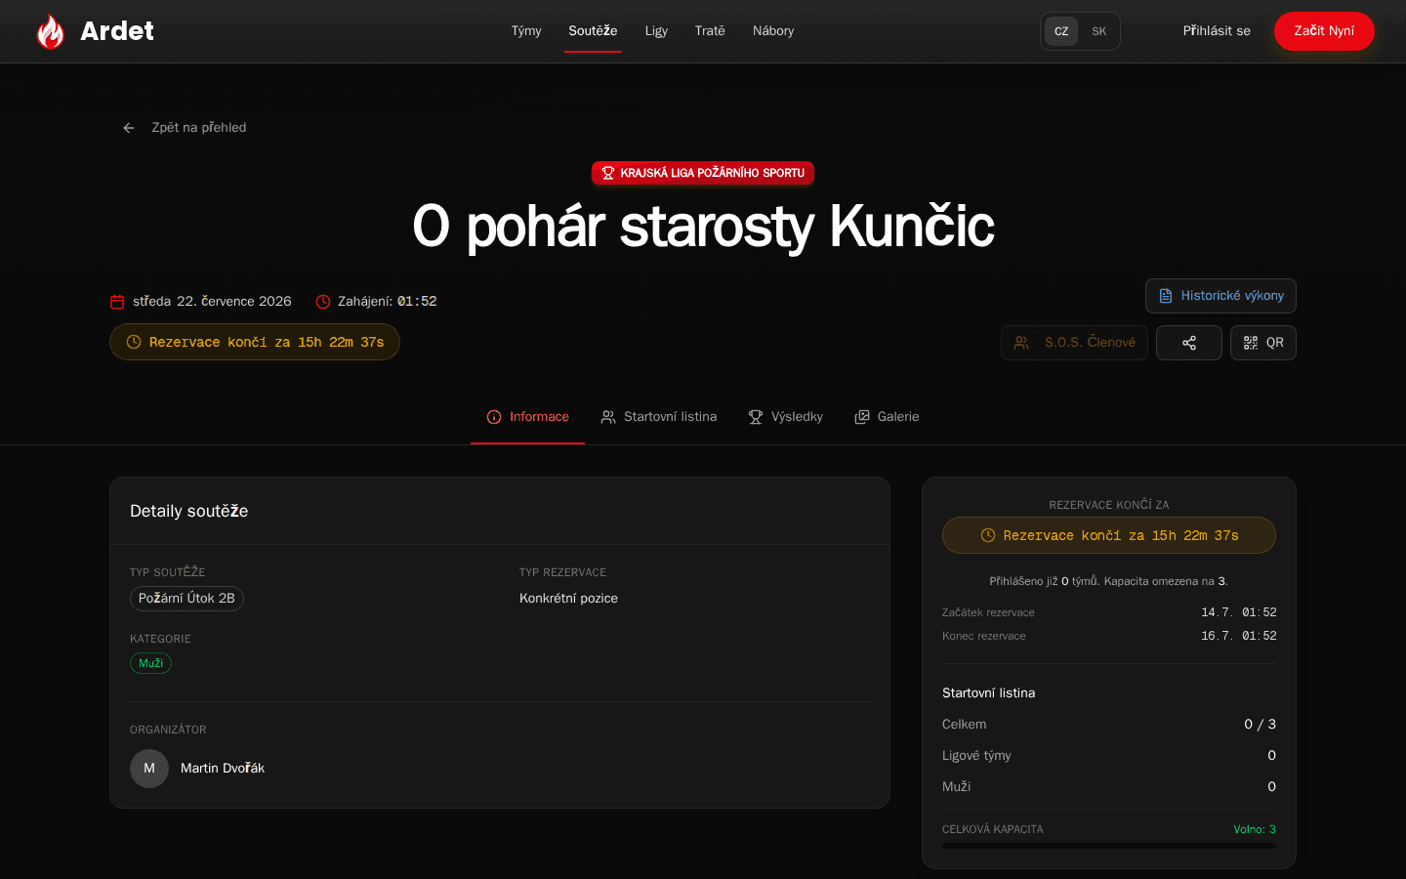Open Historické výkony button
The image size is (1406, 879).
coord(1220,296)
